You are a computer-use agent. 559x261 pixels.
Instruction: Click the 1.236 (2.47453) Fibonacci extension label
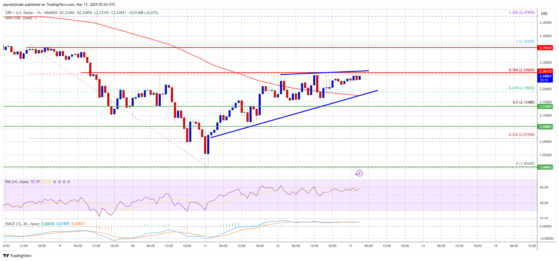(x=522, y=12)
